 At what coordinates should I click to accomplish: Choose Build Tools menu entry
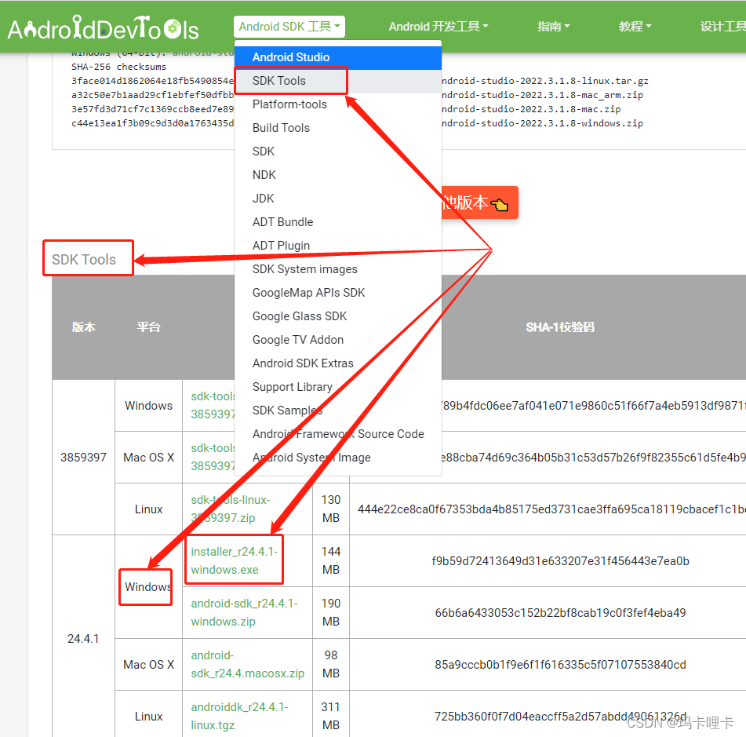coord(338,128)
